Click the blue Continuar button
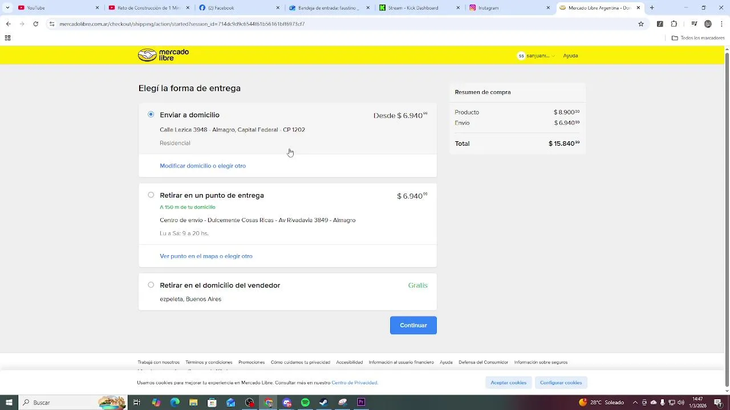730x410 pixels. click(x=413, y=325)
